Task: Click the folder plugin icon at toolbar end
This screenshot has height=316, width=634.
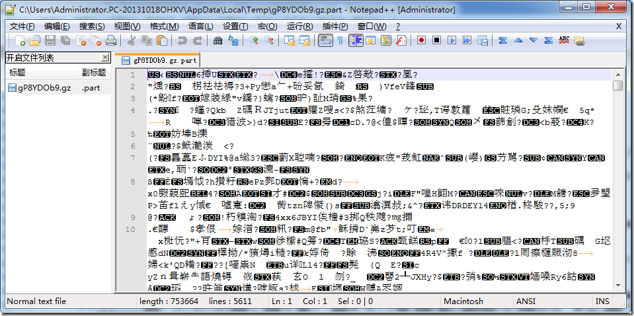Action: click(579, 40)
